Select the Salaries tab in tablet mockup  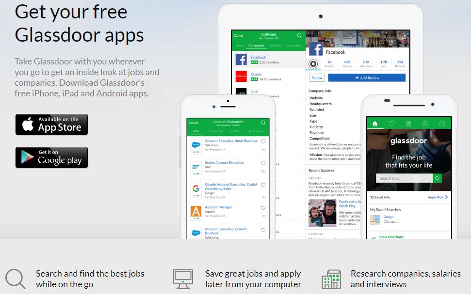[x=275, y=46]
